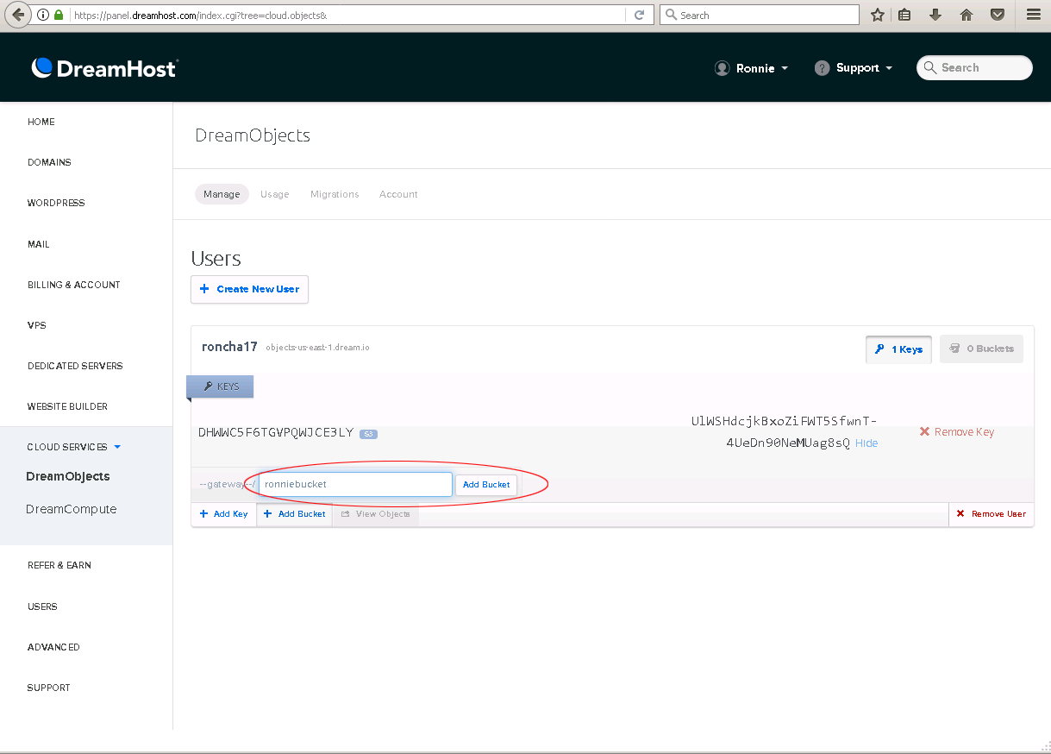Click the KEYS tab label with key icon
Screen dimensions: 1051x754
tap(221, 386)
